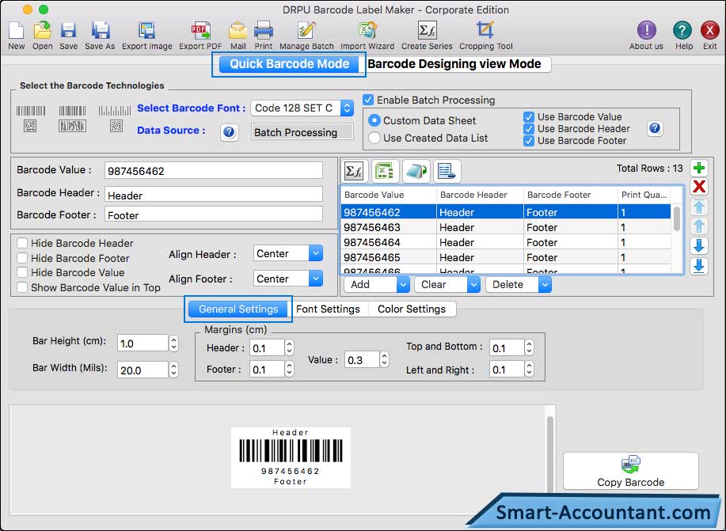726x531 pixels.
Task: Check Show Barcode Value in Top
Action: pos(21,287)
